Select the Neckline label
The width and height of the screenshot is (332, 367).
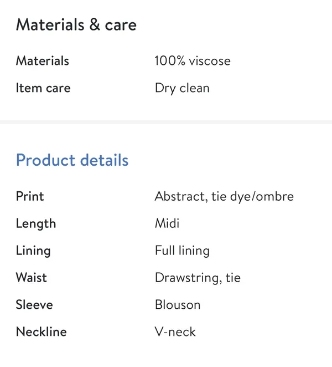pyautogui.click(x=41, y=332)
